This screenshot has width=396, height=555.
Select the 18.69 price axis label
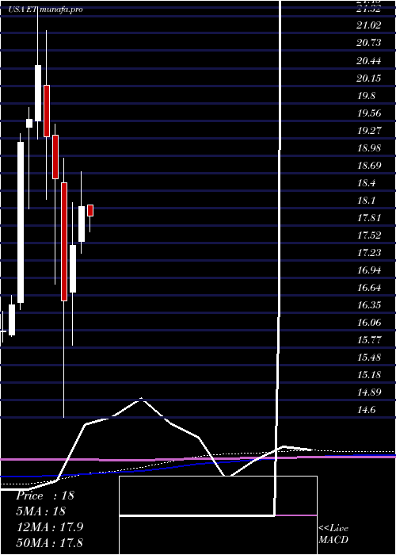tap(369, 165)
